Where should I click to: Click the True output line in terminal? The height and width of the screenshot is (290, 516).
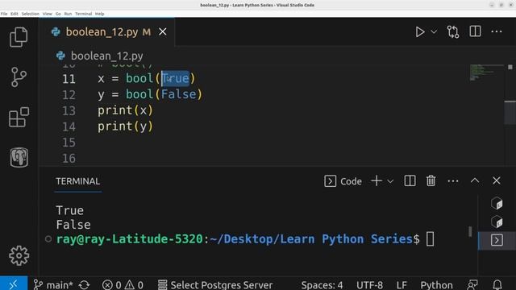(x=70, y=210)
